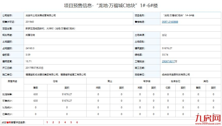Select presale permit number 201940
This screenshot has height=126, width=222.
pyautogui.click(x=30, y=22)
